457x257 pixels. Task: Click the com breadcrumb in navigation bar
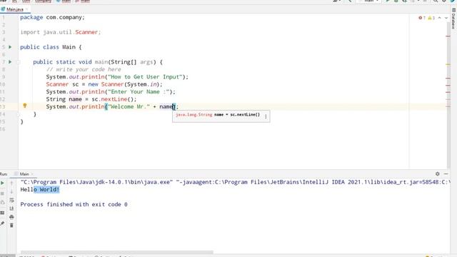pos(26,1)
